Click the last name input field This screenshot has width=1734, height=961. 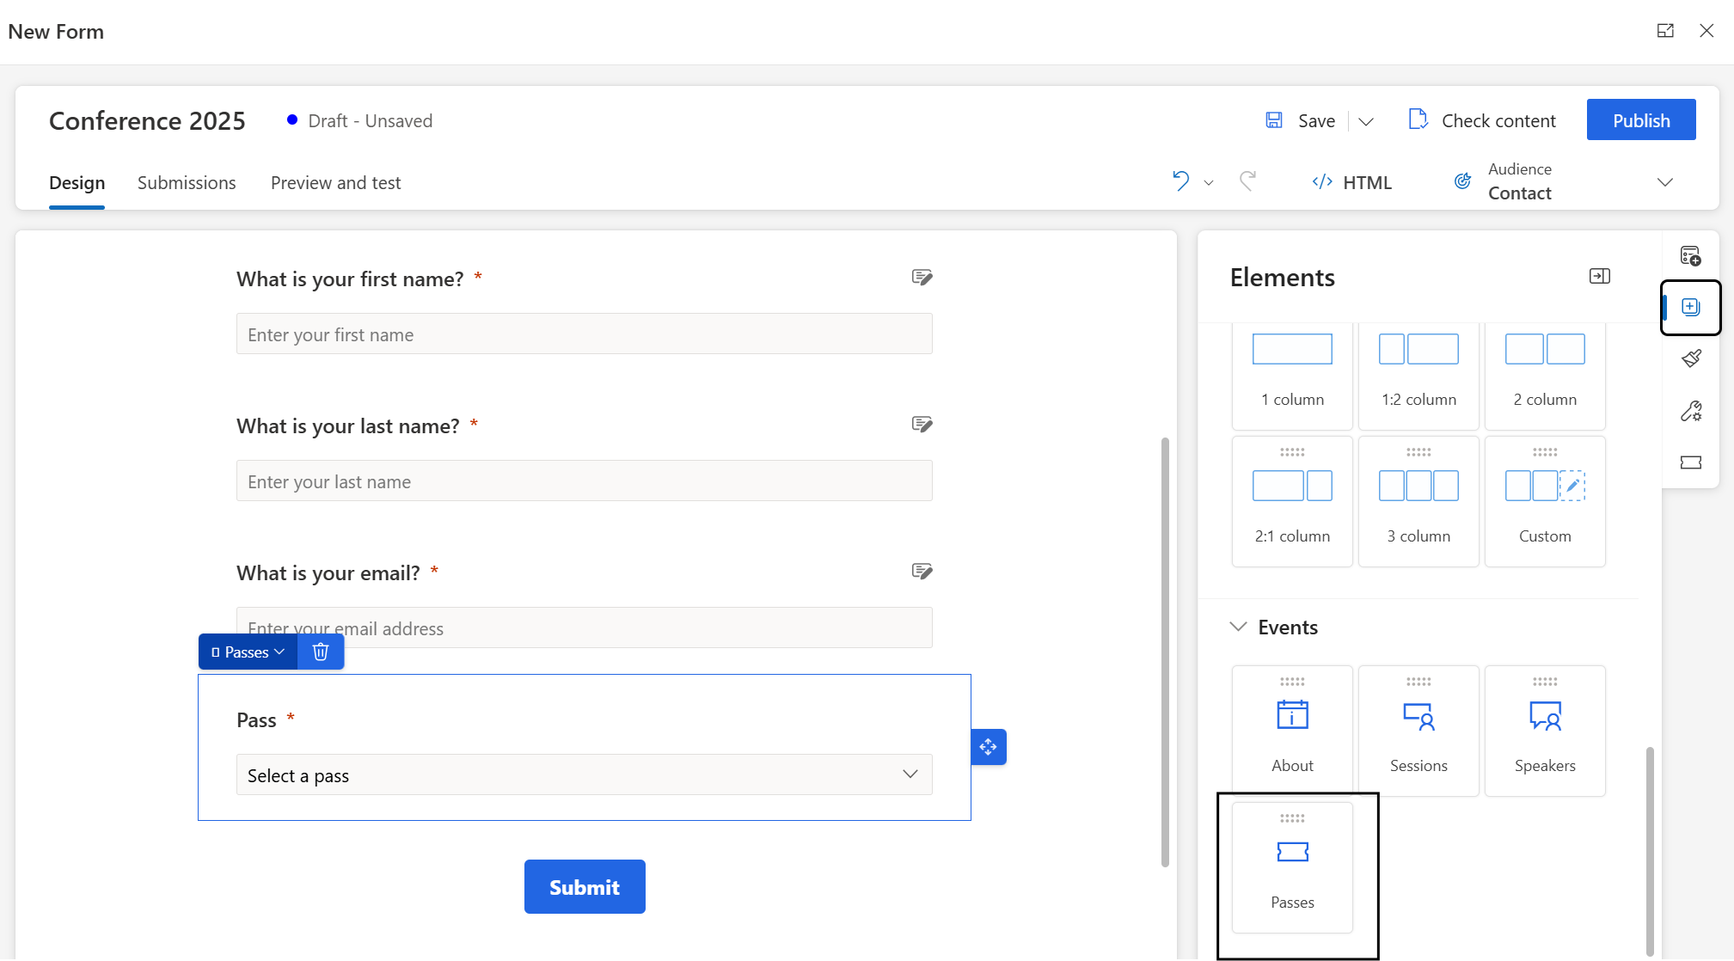(584, 481)
